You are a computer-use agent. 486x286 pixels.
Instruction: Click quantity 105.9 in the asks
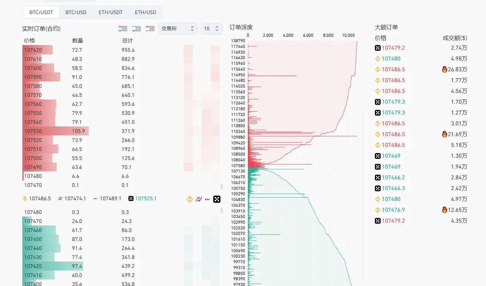click(78, 131)
